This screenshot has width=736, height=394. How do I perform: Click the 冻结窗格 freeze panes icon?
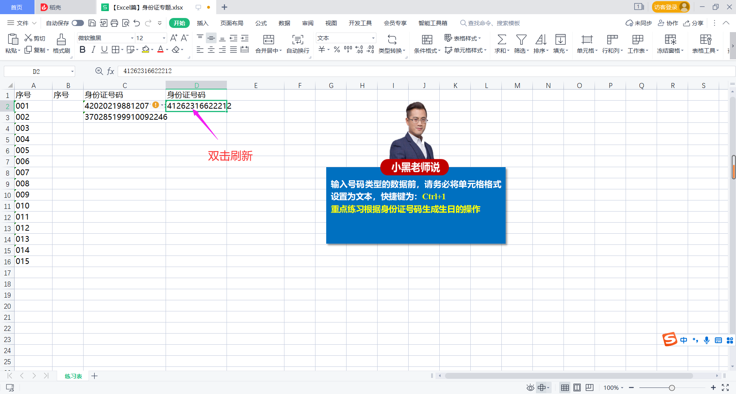[670, 43]
